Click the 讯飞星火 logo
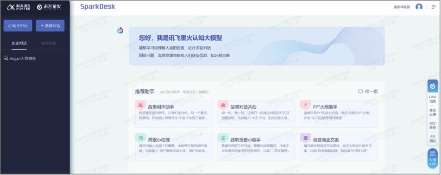This screenshot has height=175, width=441. tap(49, 7)
